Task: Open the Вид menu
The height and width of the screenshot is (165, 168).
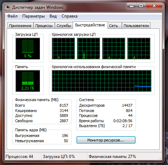Action: coord(53,16)
